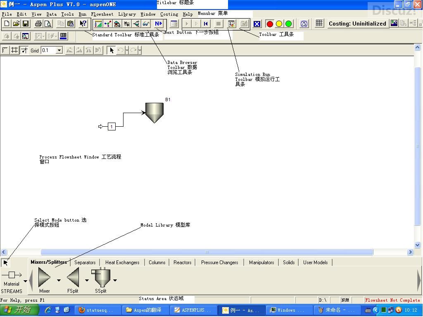Viewport: 423px width, 317px height.
Task: Click the yellow circle status button
Action: [279, 24]
